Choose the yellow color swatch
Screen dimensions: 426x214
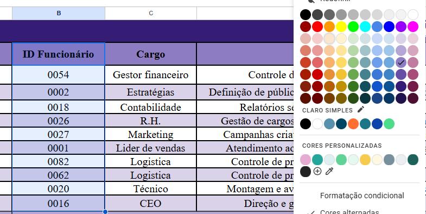coord(341,27)
